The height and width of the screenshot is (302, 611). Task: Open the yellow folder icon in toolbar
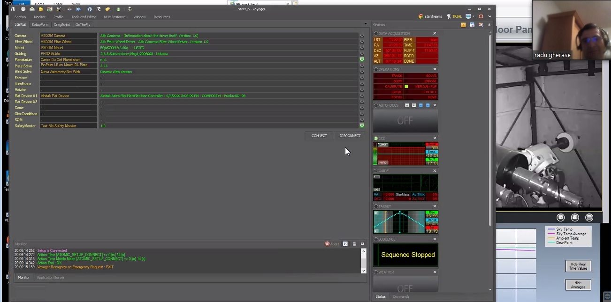click(x=41, y=9)
